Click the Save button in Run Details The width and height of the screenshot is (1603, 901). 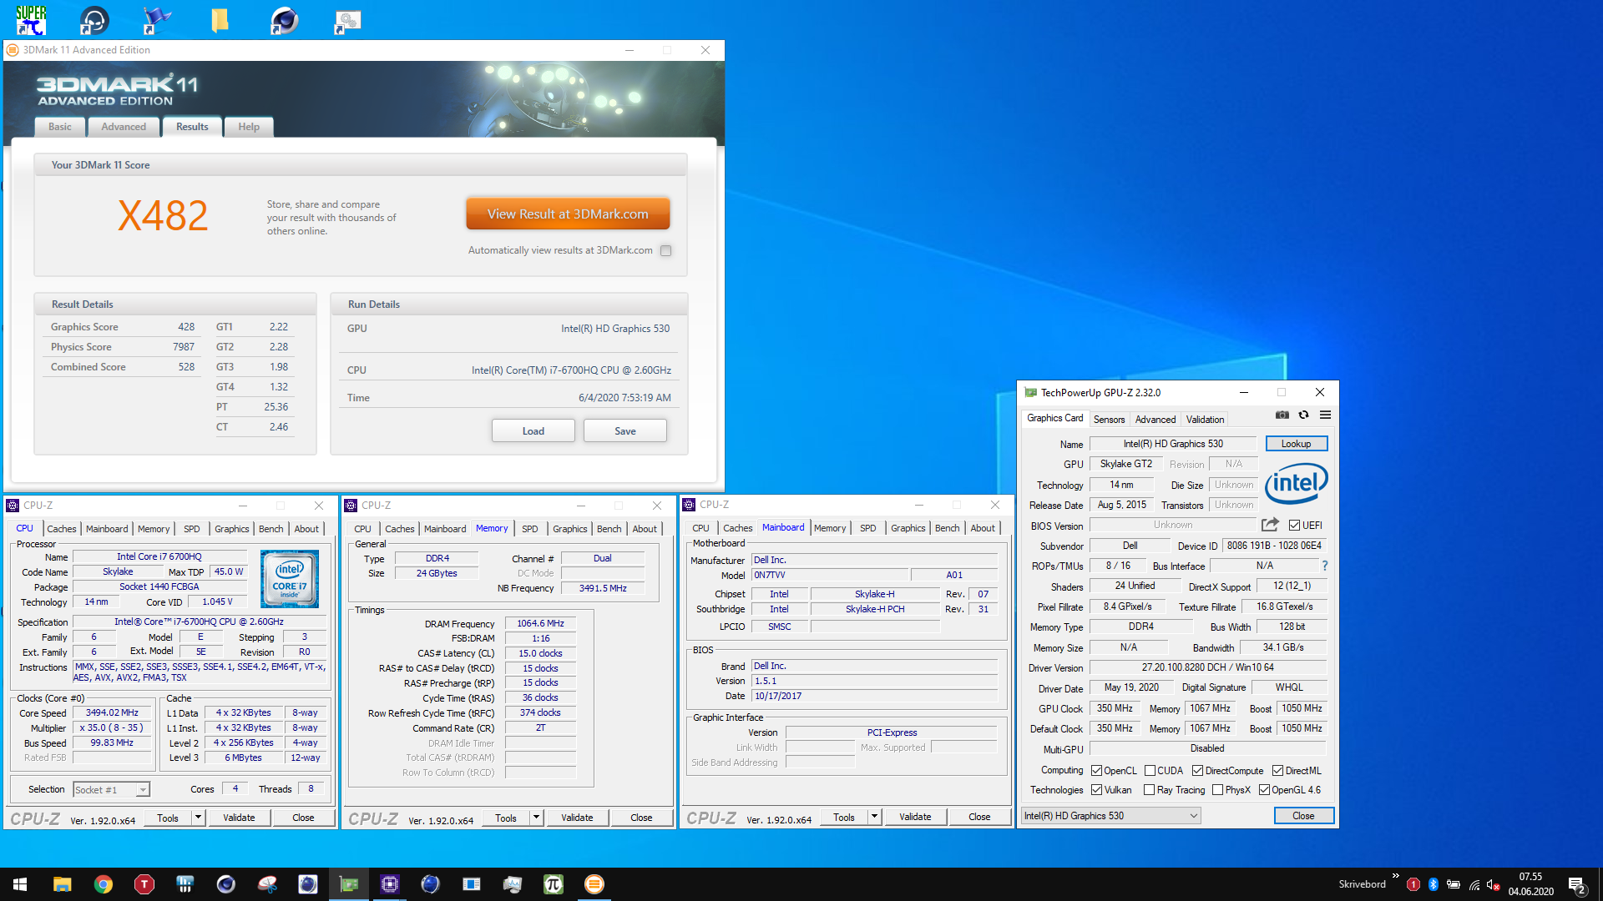625,431
